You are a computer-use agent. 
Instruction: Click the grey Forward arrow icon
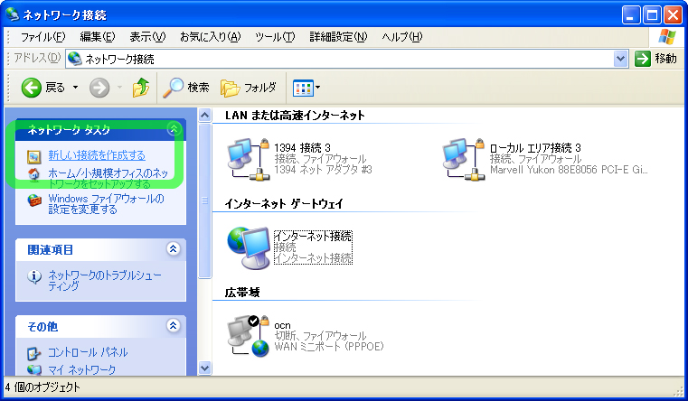pos(99,88)
